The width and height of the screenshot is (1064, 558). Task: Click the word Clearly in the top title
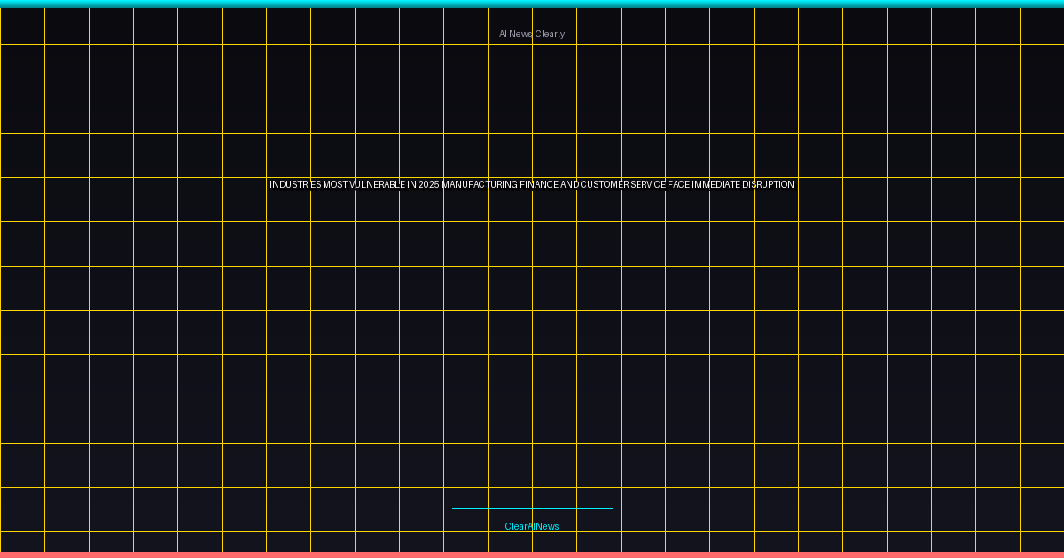(550, 34)
